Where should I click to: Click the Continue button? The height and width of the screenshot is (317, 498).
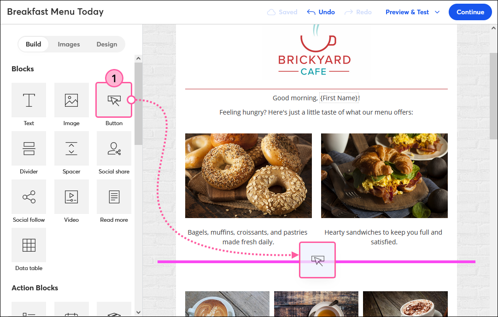click(470, 12)
